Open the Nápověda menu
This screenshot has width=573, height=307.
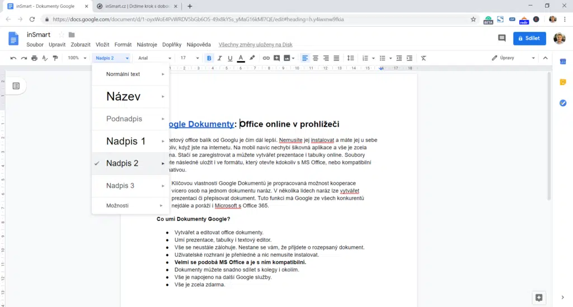[x=199, y=45]
